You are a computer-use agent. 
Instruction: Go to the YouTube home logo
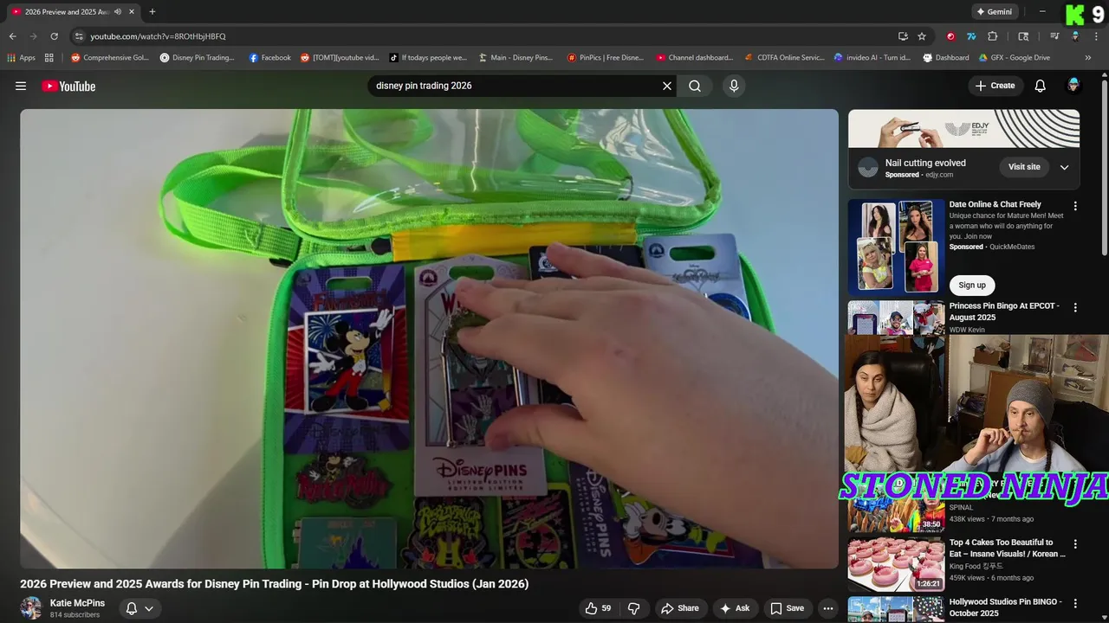click(x=68, y=86)
